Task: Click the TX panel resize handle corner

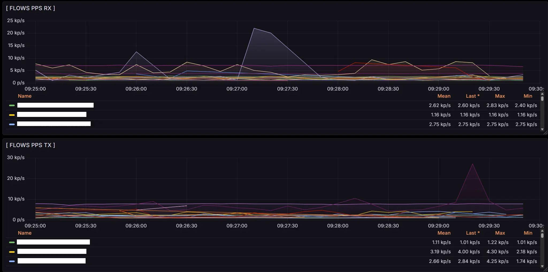Action: tap(545, 270)
